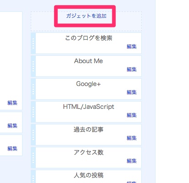The image size is (189, 183).
Task: Grab drag handle of 過去の記事 gadget
Action: pos(33,135)
